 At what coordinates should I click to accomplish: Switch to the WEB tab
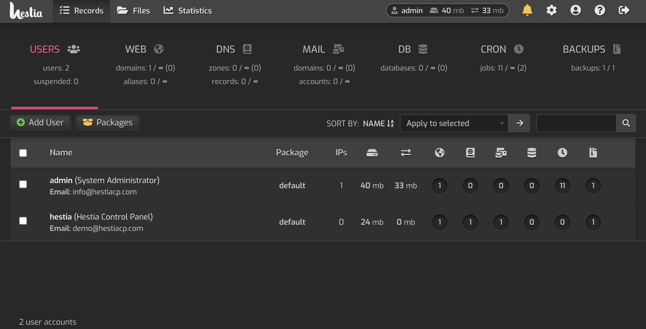[144, 49]
